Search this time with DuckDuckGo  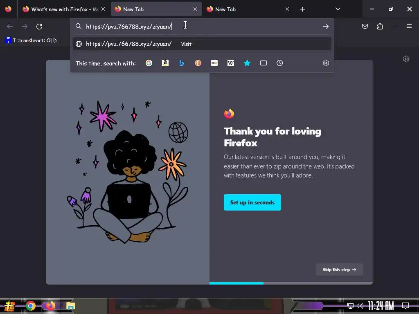tap(198, 63)
